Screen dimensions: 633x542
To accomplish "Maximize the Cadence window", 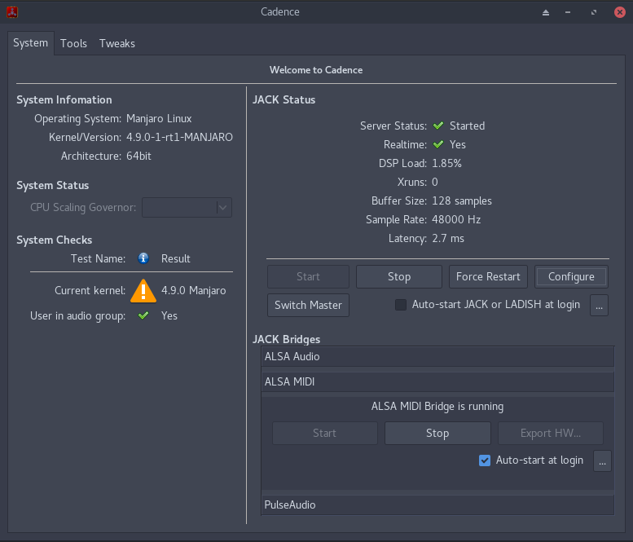I will 593,12.
